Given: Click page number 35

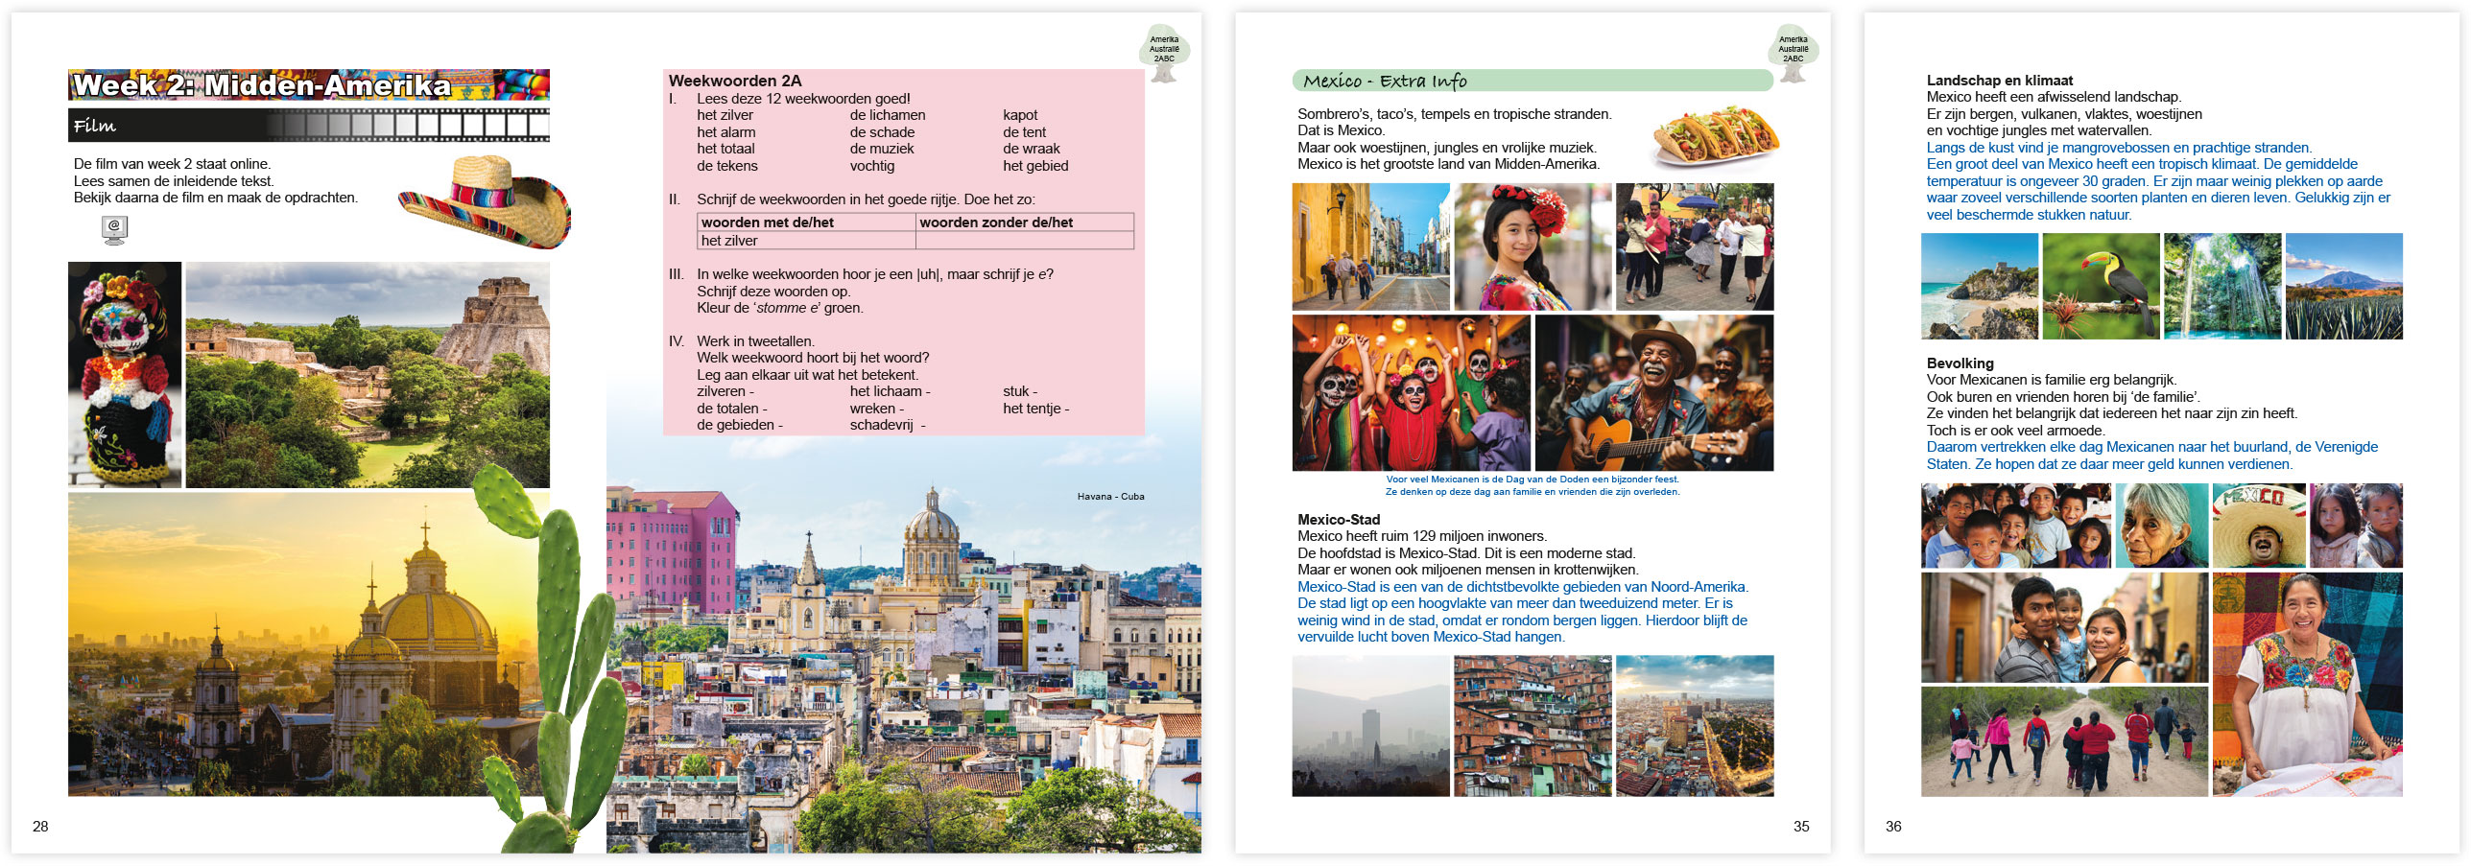Looking at the screenshot, I should (x=1801, y=827).
